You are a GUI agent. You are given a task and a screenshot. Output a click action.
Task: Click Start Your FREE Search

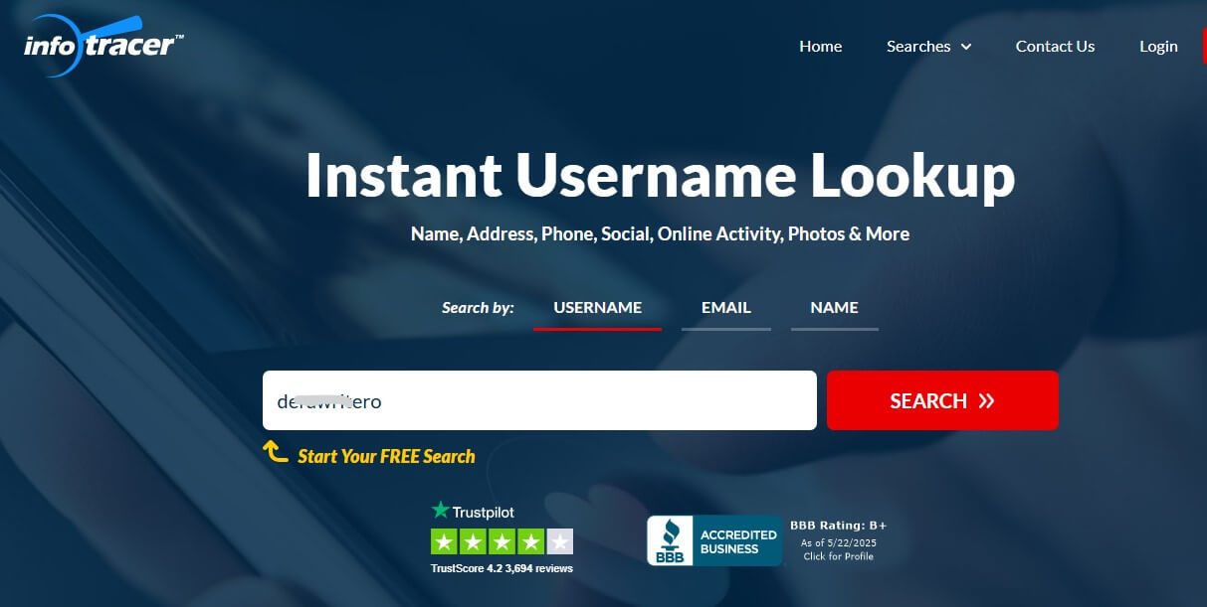(x=386, y=456)
